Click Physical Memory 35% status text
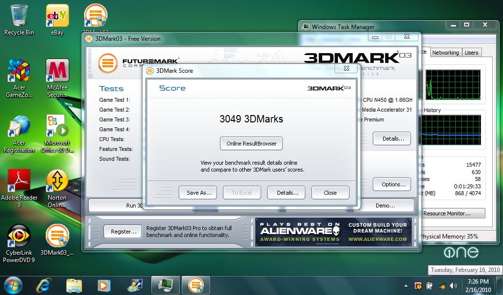 450,236
